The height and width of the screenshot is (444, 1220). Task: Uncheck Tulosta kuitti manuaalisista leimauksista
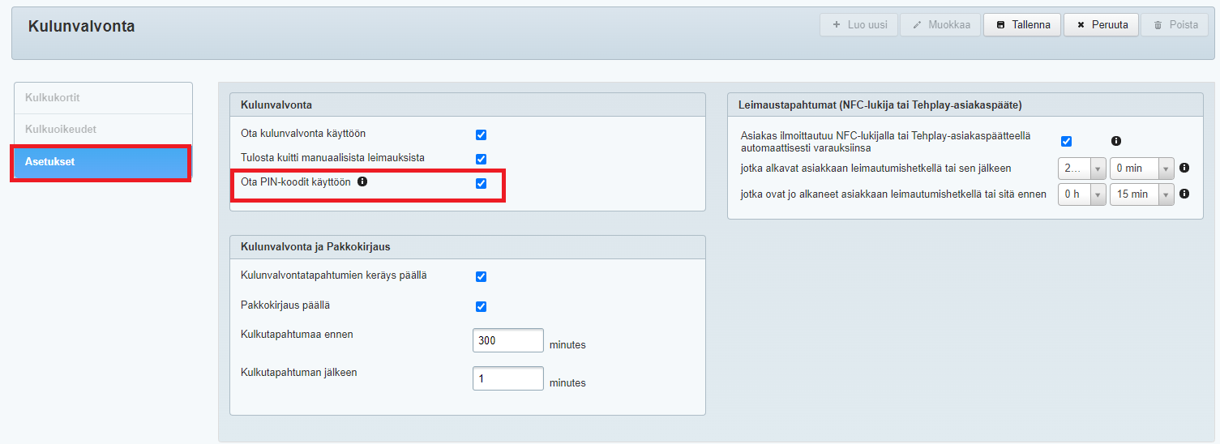(x=481, y=159)
